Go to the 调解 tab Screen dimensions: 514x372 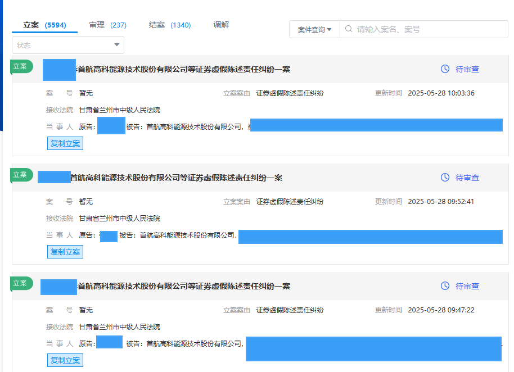[221, 25]
